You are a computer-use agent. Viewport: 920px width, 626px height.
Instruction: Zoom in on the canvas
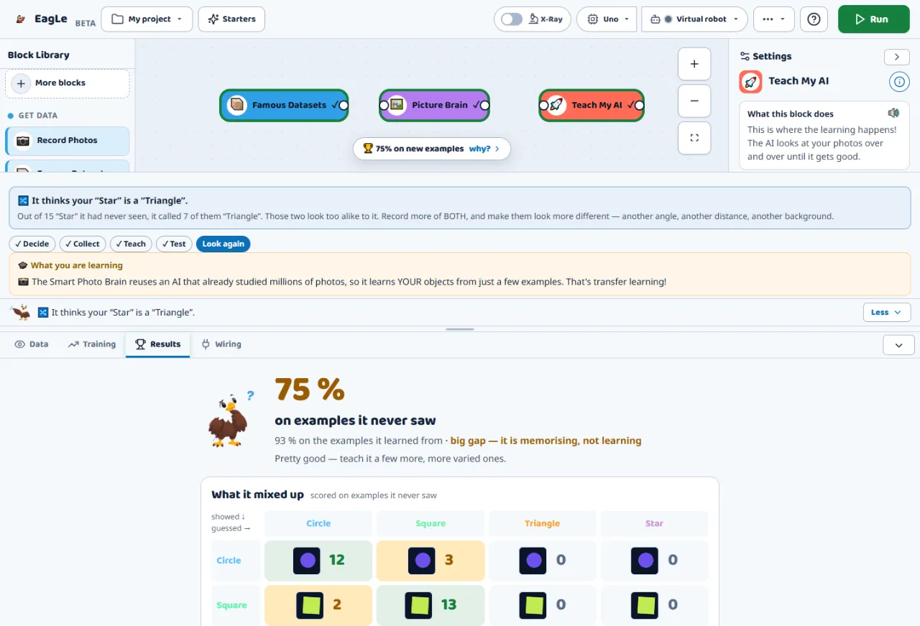coord(694,64)
